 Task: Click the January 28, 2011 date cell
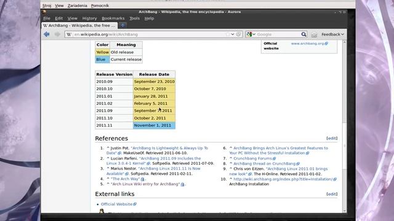click(x=154, y=96)
